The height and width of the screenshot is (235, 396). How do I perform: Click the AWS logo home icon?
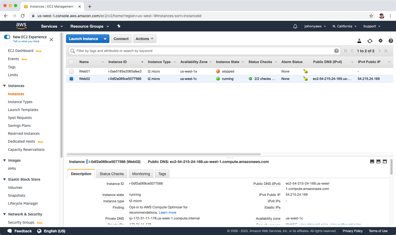pos(21,26)
